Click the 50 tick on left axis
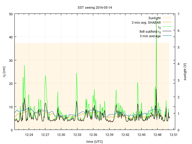Screen dimensions: 192x144 (11, 14)
